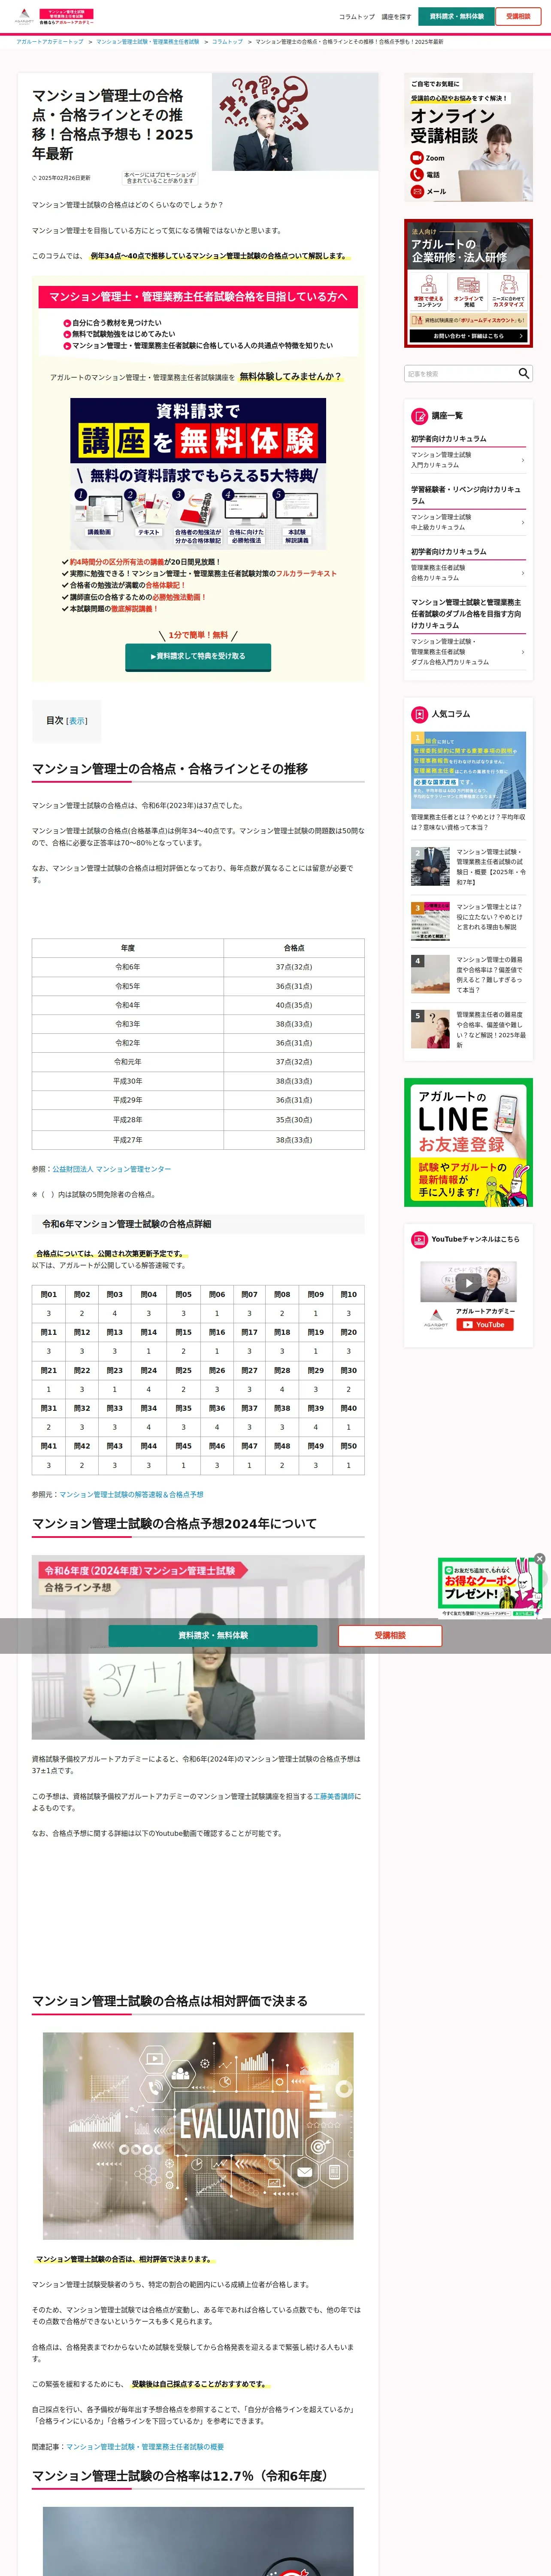Click フルカラーテキスト highlighted text in checklist
This screenshot has height=2576, width=551.
[306, 574]
